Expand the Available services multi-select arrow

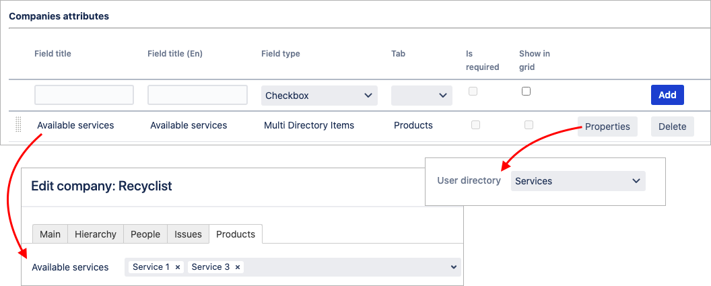coord(454,267)
